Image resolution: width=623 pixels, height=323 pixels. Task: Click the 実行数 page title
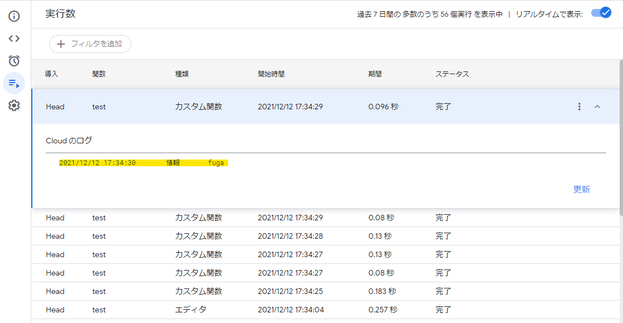(60, 13)
